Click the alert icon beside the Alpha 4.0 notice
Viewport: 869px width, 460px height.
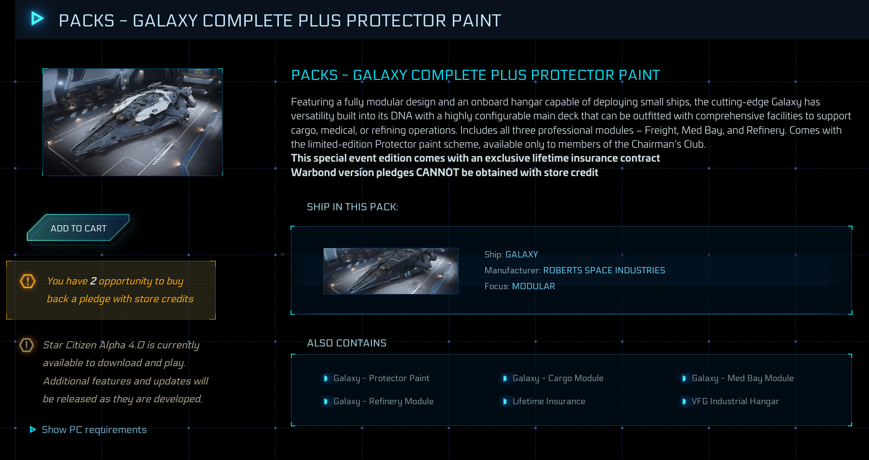(26, 345)
